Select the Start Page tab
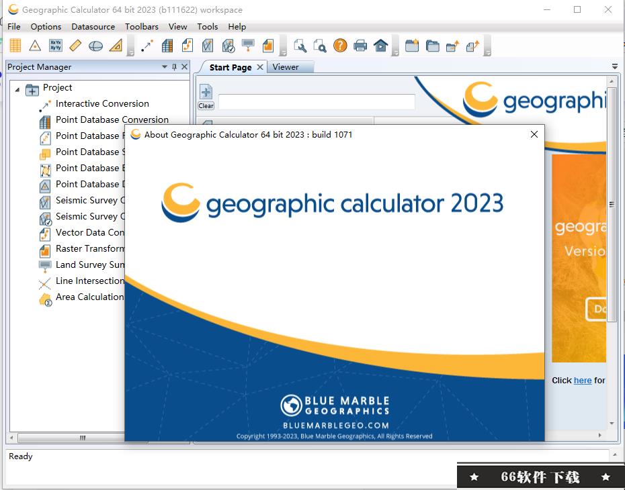The width and height of the screenshot is (625, 490). [x=231, y=67]
